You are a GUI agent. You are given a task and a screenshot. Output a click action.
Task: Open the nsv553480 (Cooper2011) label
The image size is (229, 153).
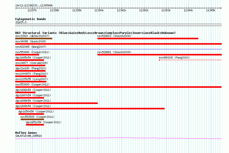tap(32, 52)
